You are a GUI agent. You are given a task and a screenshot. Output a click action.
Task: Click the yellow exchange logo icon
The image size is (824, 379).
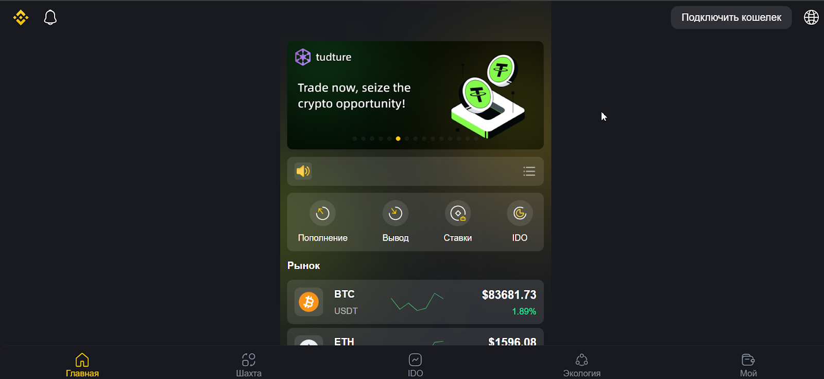(x=21, y=17)
